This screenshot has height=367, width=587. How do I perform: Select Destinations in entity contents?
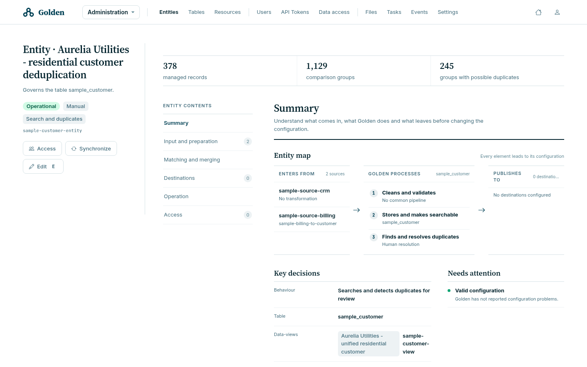[x=208, y=178]
